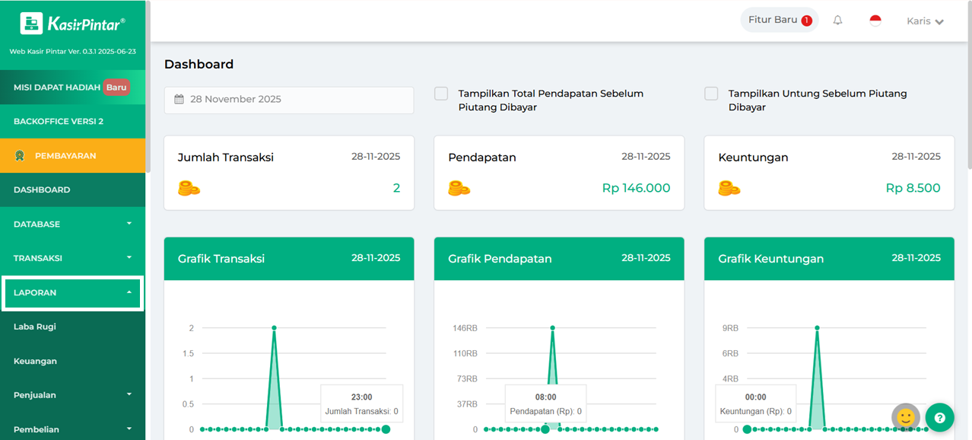Click the coins icon in Pendapatan card

(459, 188)
